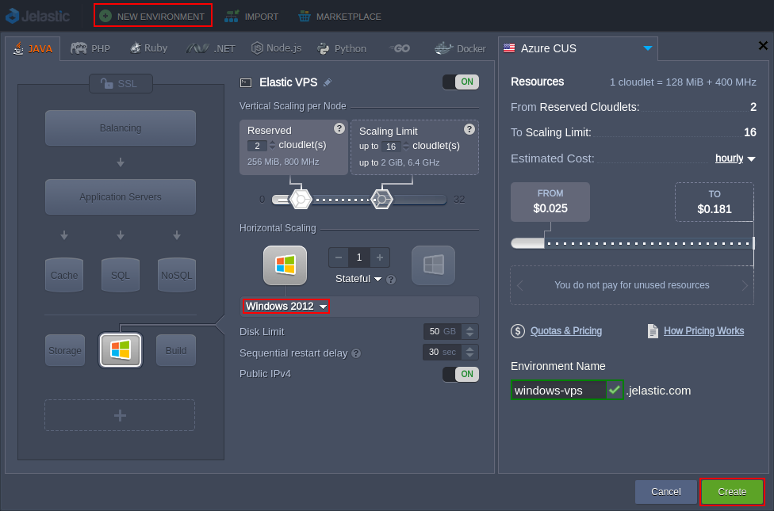The width and height of the screenshot is (774, 511).
Task: Show help for Sequential restart delay
Action: (x=356, y=353)
